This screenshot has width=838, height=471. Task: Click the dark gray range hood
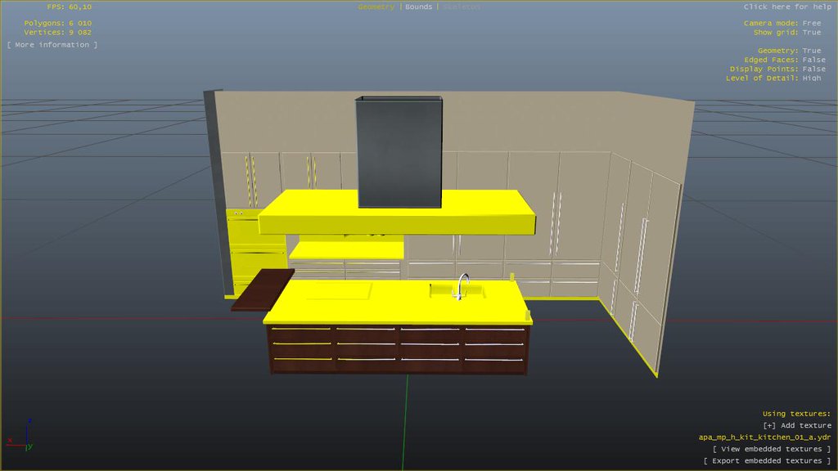click(399, 151)
